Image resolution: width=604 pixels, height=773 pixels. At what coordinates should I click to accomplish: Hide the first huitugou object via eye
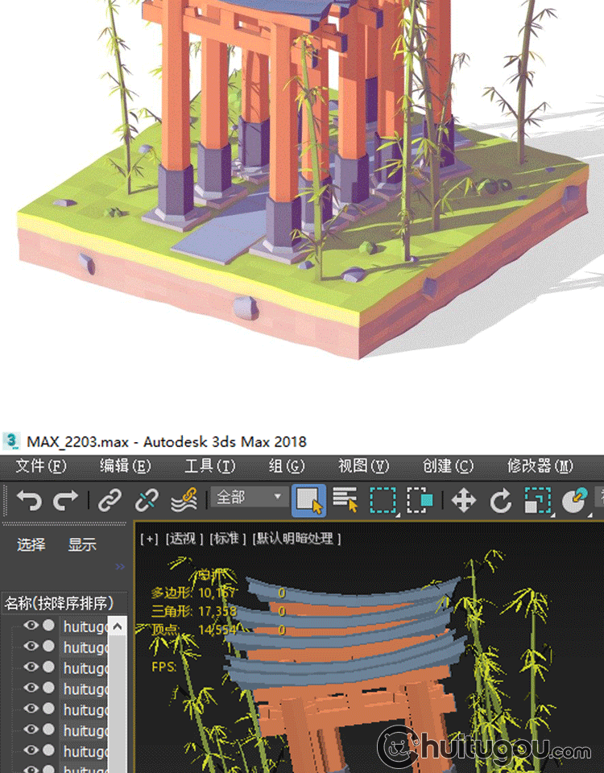[x=31, y=626]
